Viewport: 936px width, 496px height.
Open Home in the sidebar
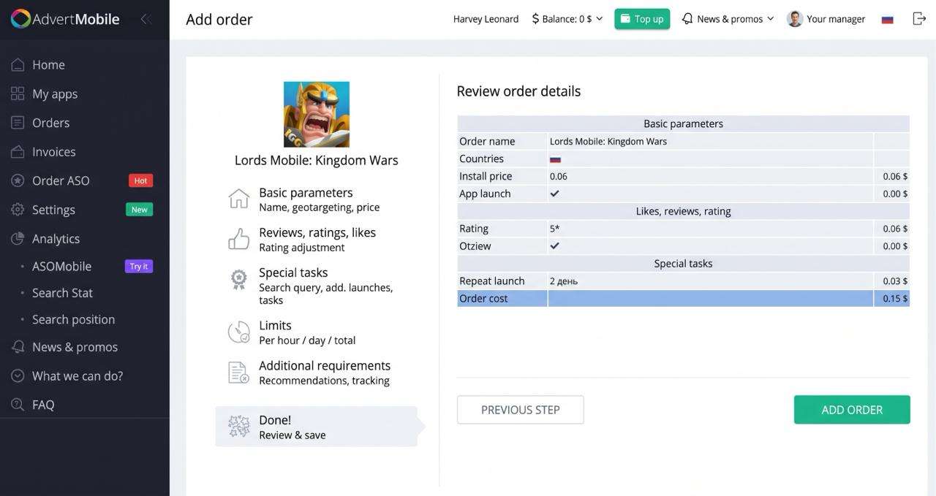[48, 64]
